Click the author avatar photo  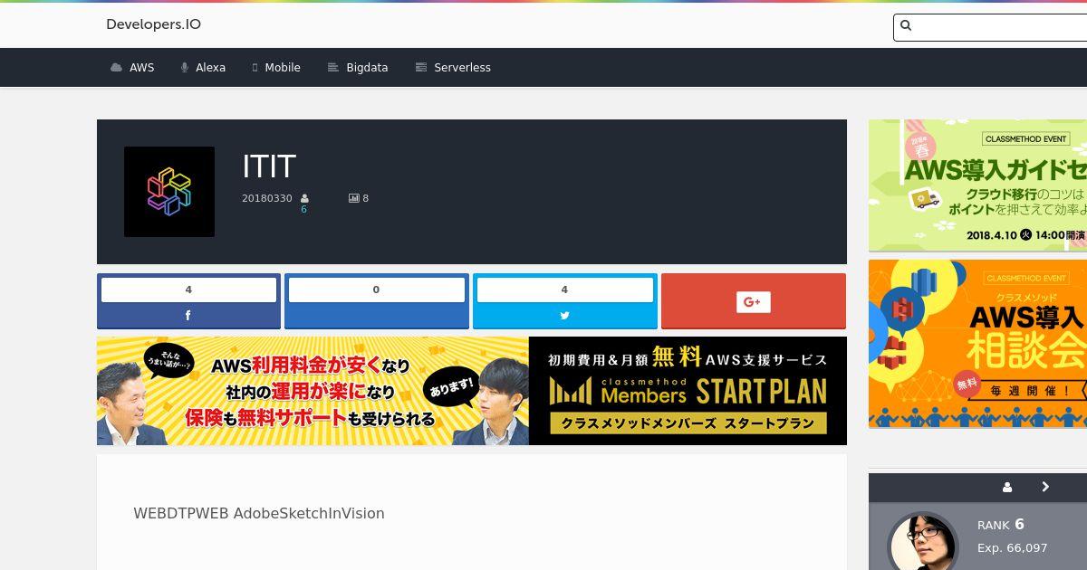[x=923, y=541]
